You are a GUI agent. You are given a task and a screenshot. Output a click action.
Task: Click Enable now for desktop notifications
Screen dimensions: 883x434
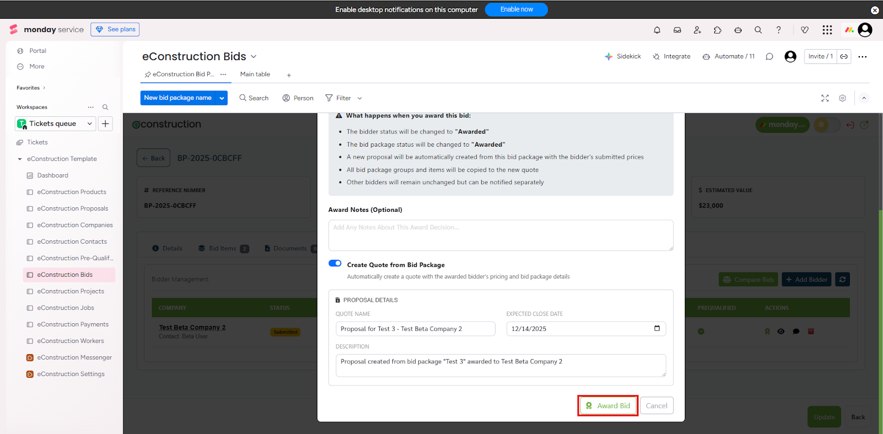coord(516,9)
